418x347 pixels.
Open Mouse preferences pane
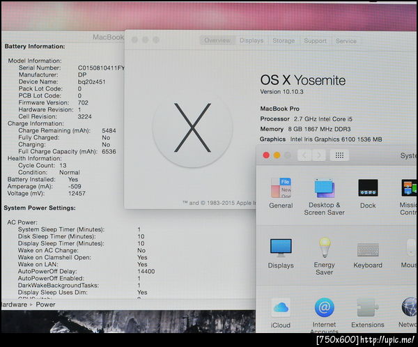pyautogui.click(x=409, y=254)
